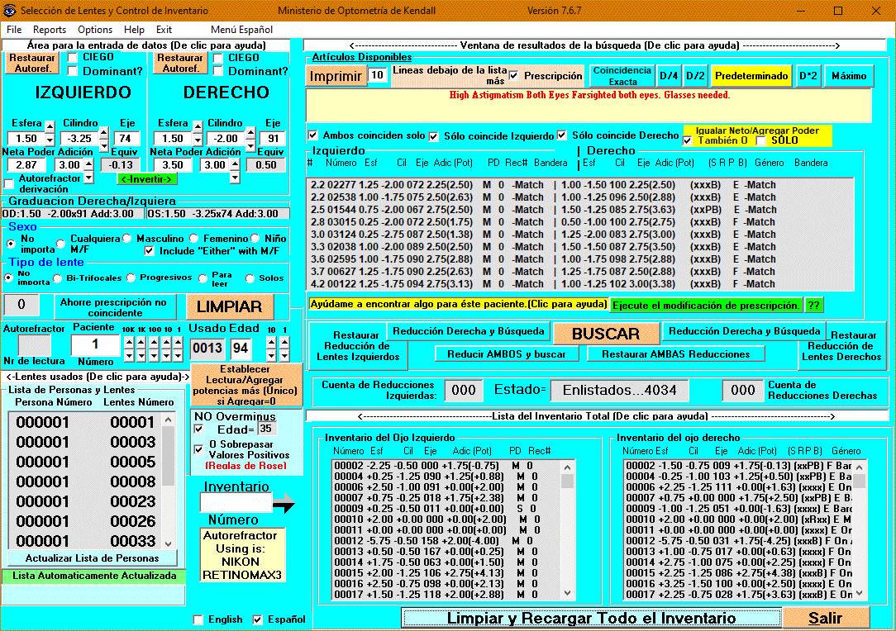Select match row 01544 in results
The image size is (896, 631).
(580, 210)
